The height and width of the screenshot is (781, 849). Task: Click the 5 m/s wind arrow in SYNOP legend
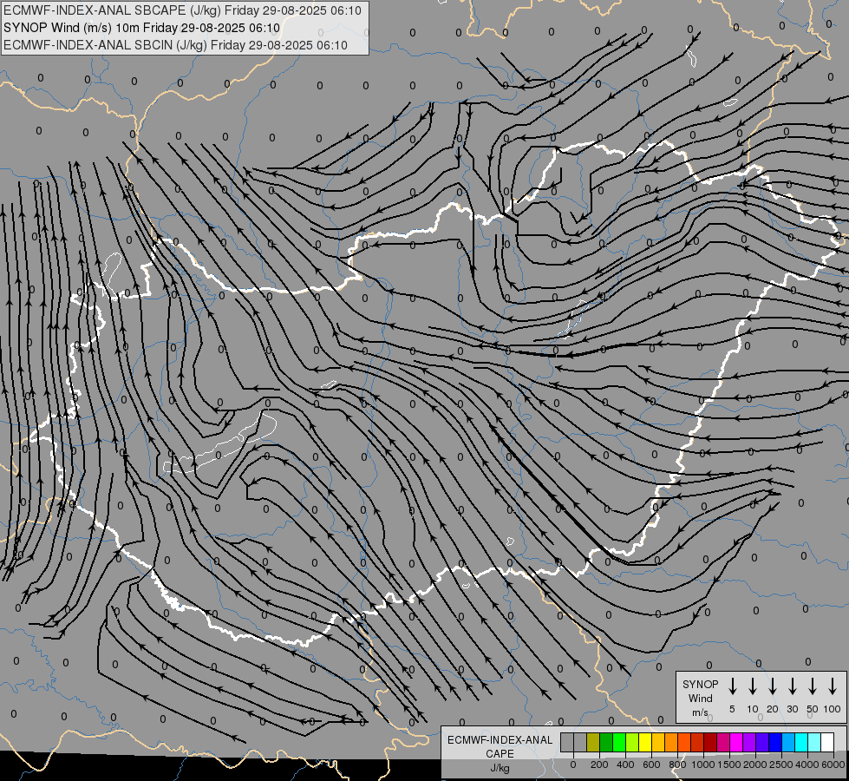pos(732,686)
